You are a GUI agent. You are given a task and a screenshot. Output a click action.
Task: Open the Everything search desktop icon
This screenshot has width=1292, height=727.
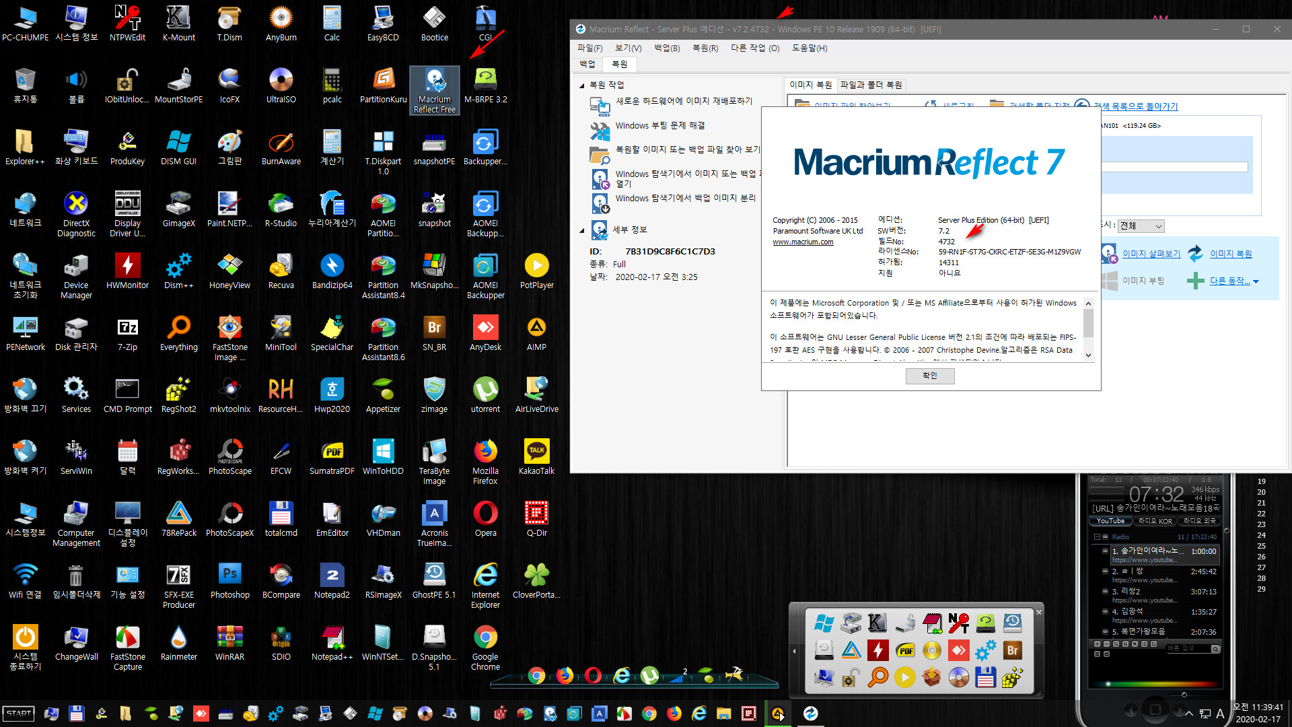coord(179,333)
